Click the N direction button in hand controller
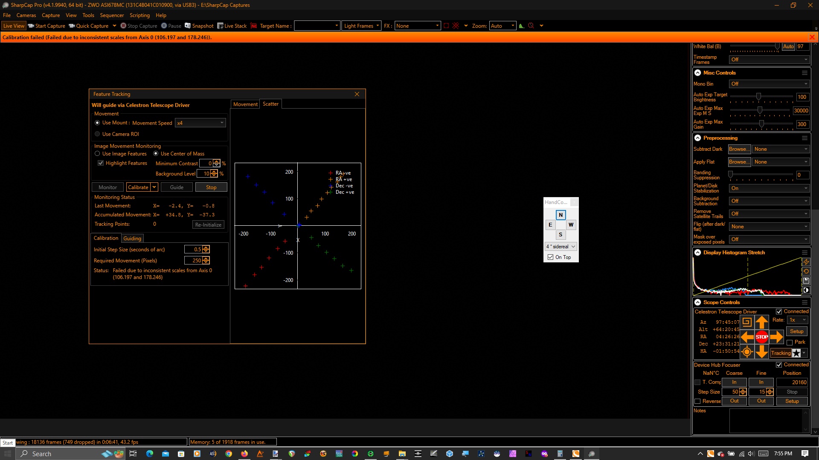This screenshot has width=819, height=460. (561, 215)
